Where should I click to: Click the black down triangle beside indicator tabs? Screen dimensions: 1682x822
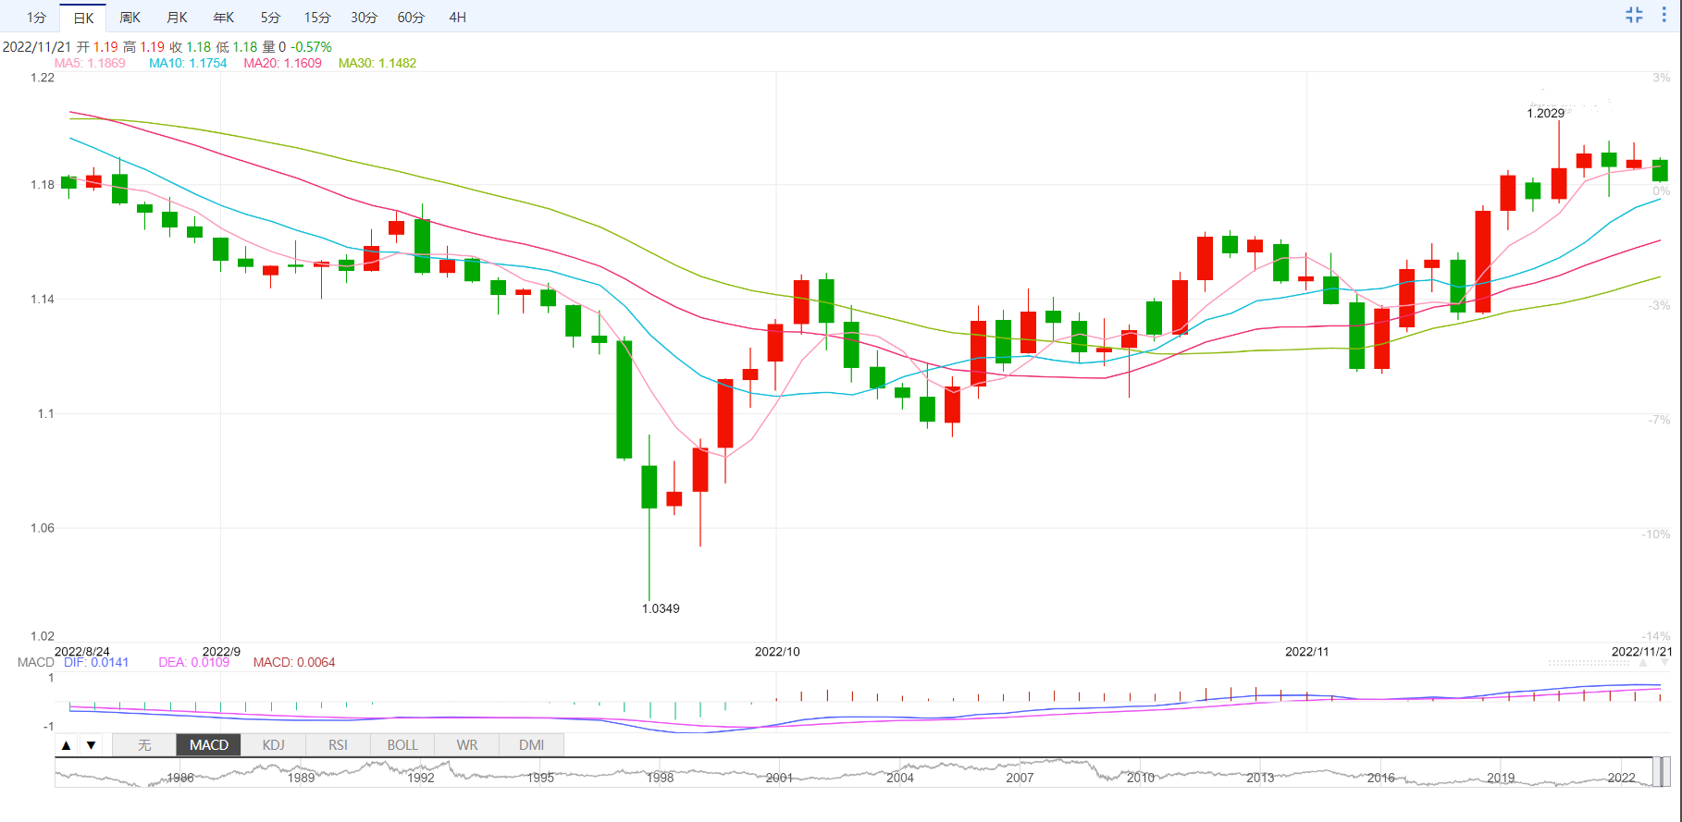(91, 745)
